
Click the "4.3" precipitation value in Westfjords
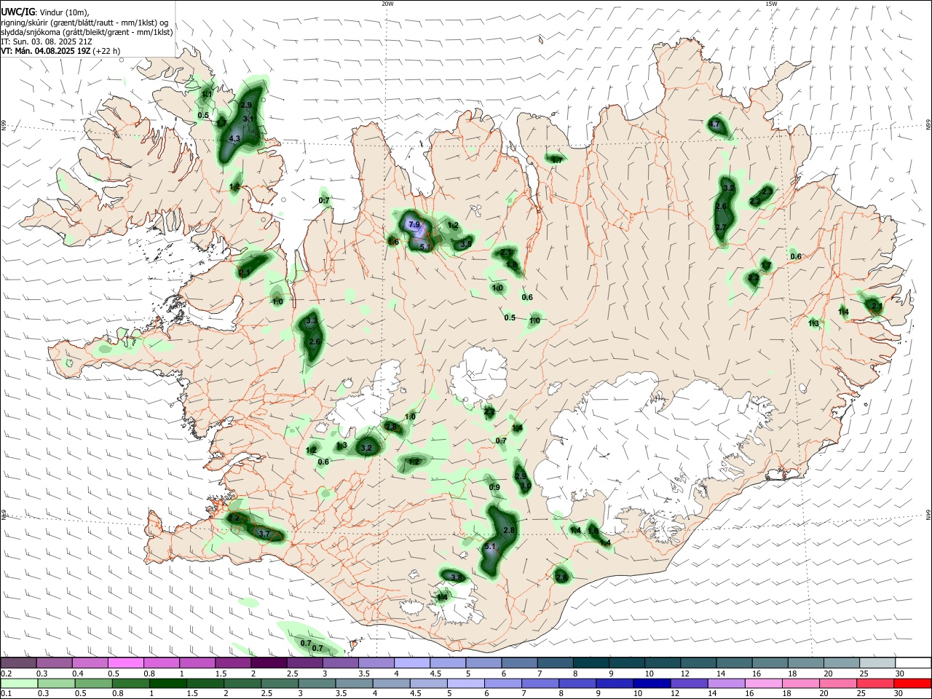tap(234, 138)
